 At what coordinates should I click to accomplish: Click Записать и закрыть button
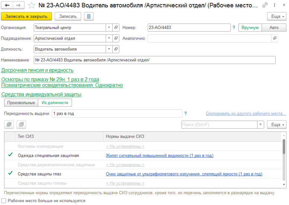click(26, 16)
